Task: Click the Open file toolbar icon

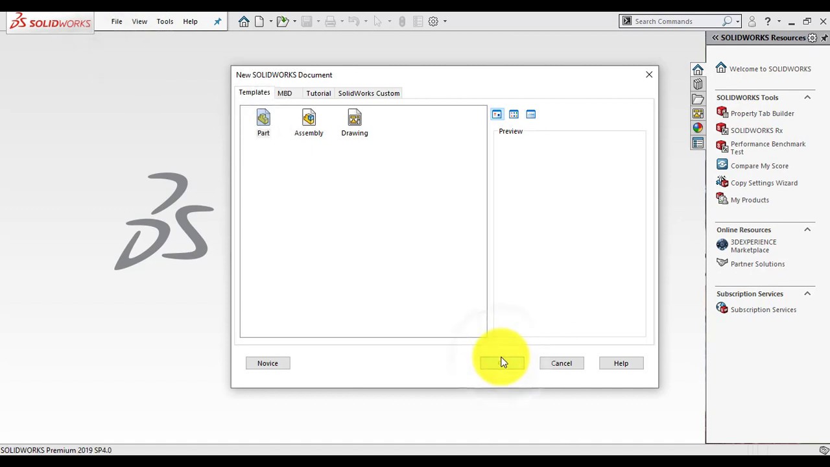Action: (x=283, y=21)
